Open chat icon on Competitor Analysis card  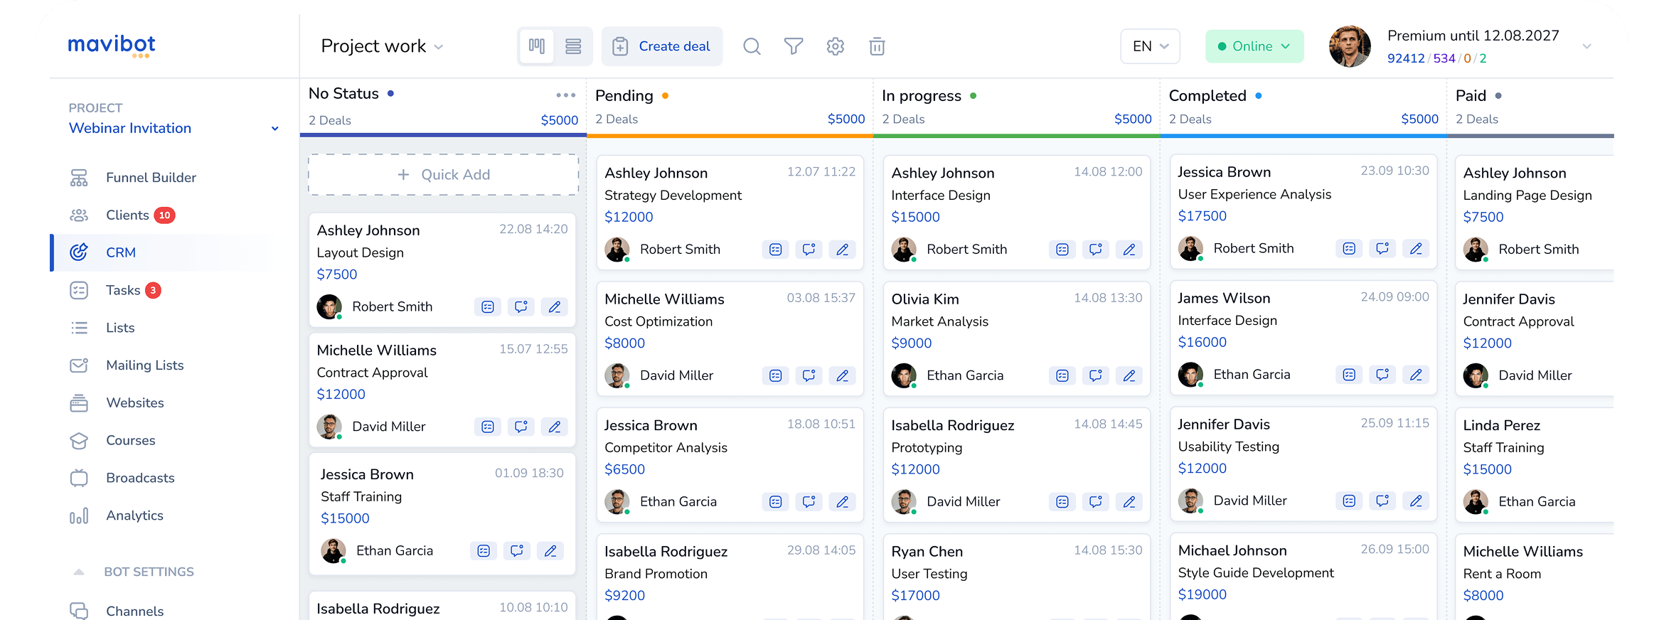click(809, 502)
